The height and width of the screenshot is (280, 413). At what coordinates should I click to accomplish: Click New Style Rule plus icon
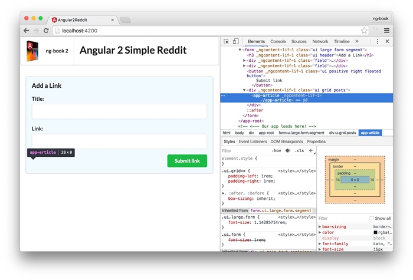click(x=311, y=151)
